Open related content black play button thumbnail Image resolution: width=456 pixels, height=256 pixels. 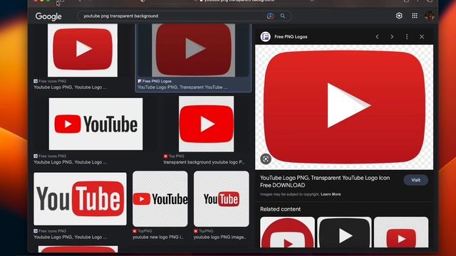click(x=344, y=233)
